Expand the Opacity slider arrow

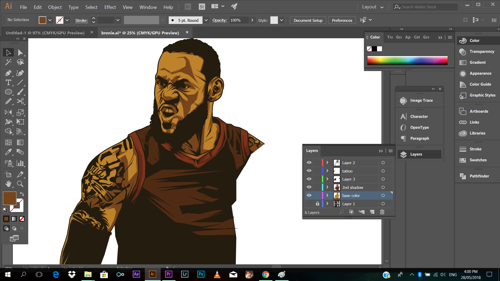click(252, 20)
